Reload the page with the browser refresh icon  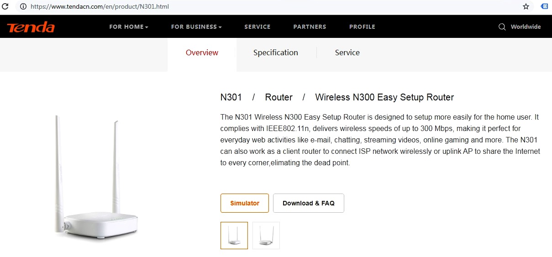pos(5,6)
